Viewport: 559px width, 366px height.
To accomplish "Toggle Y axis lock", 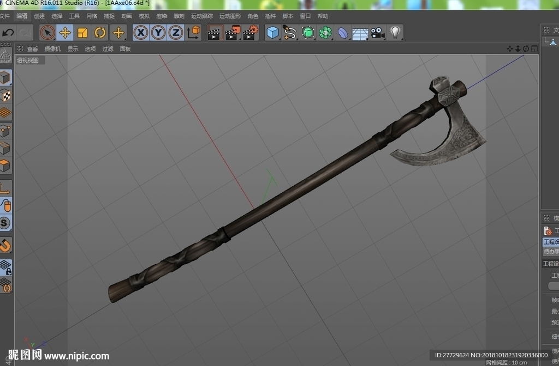I will coord(158,33).
